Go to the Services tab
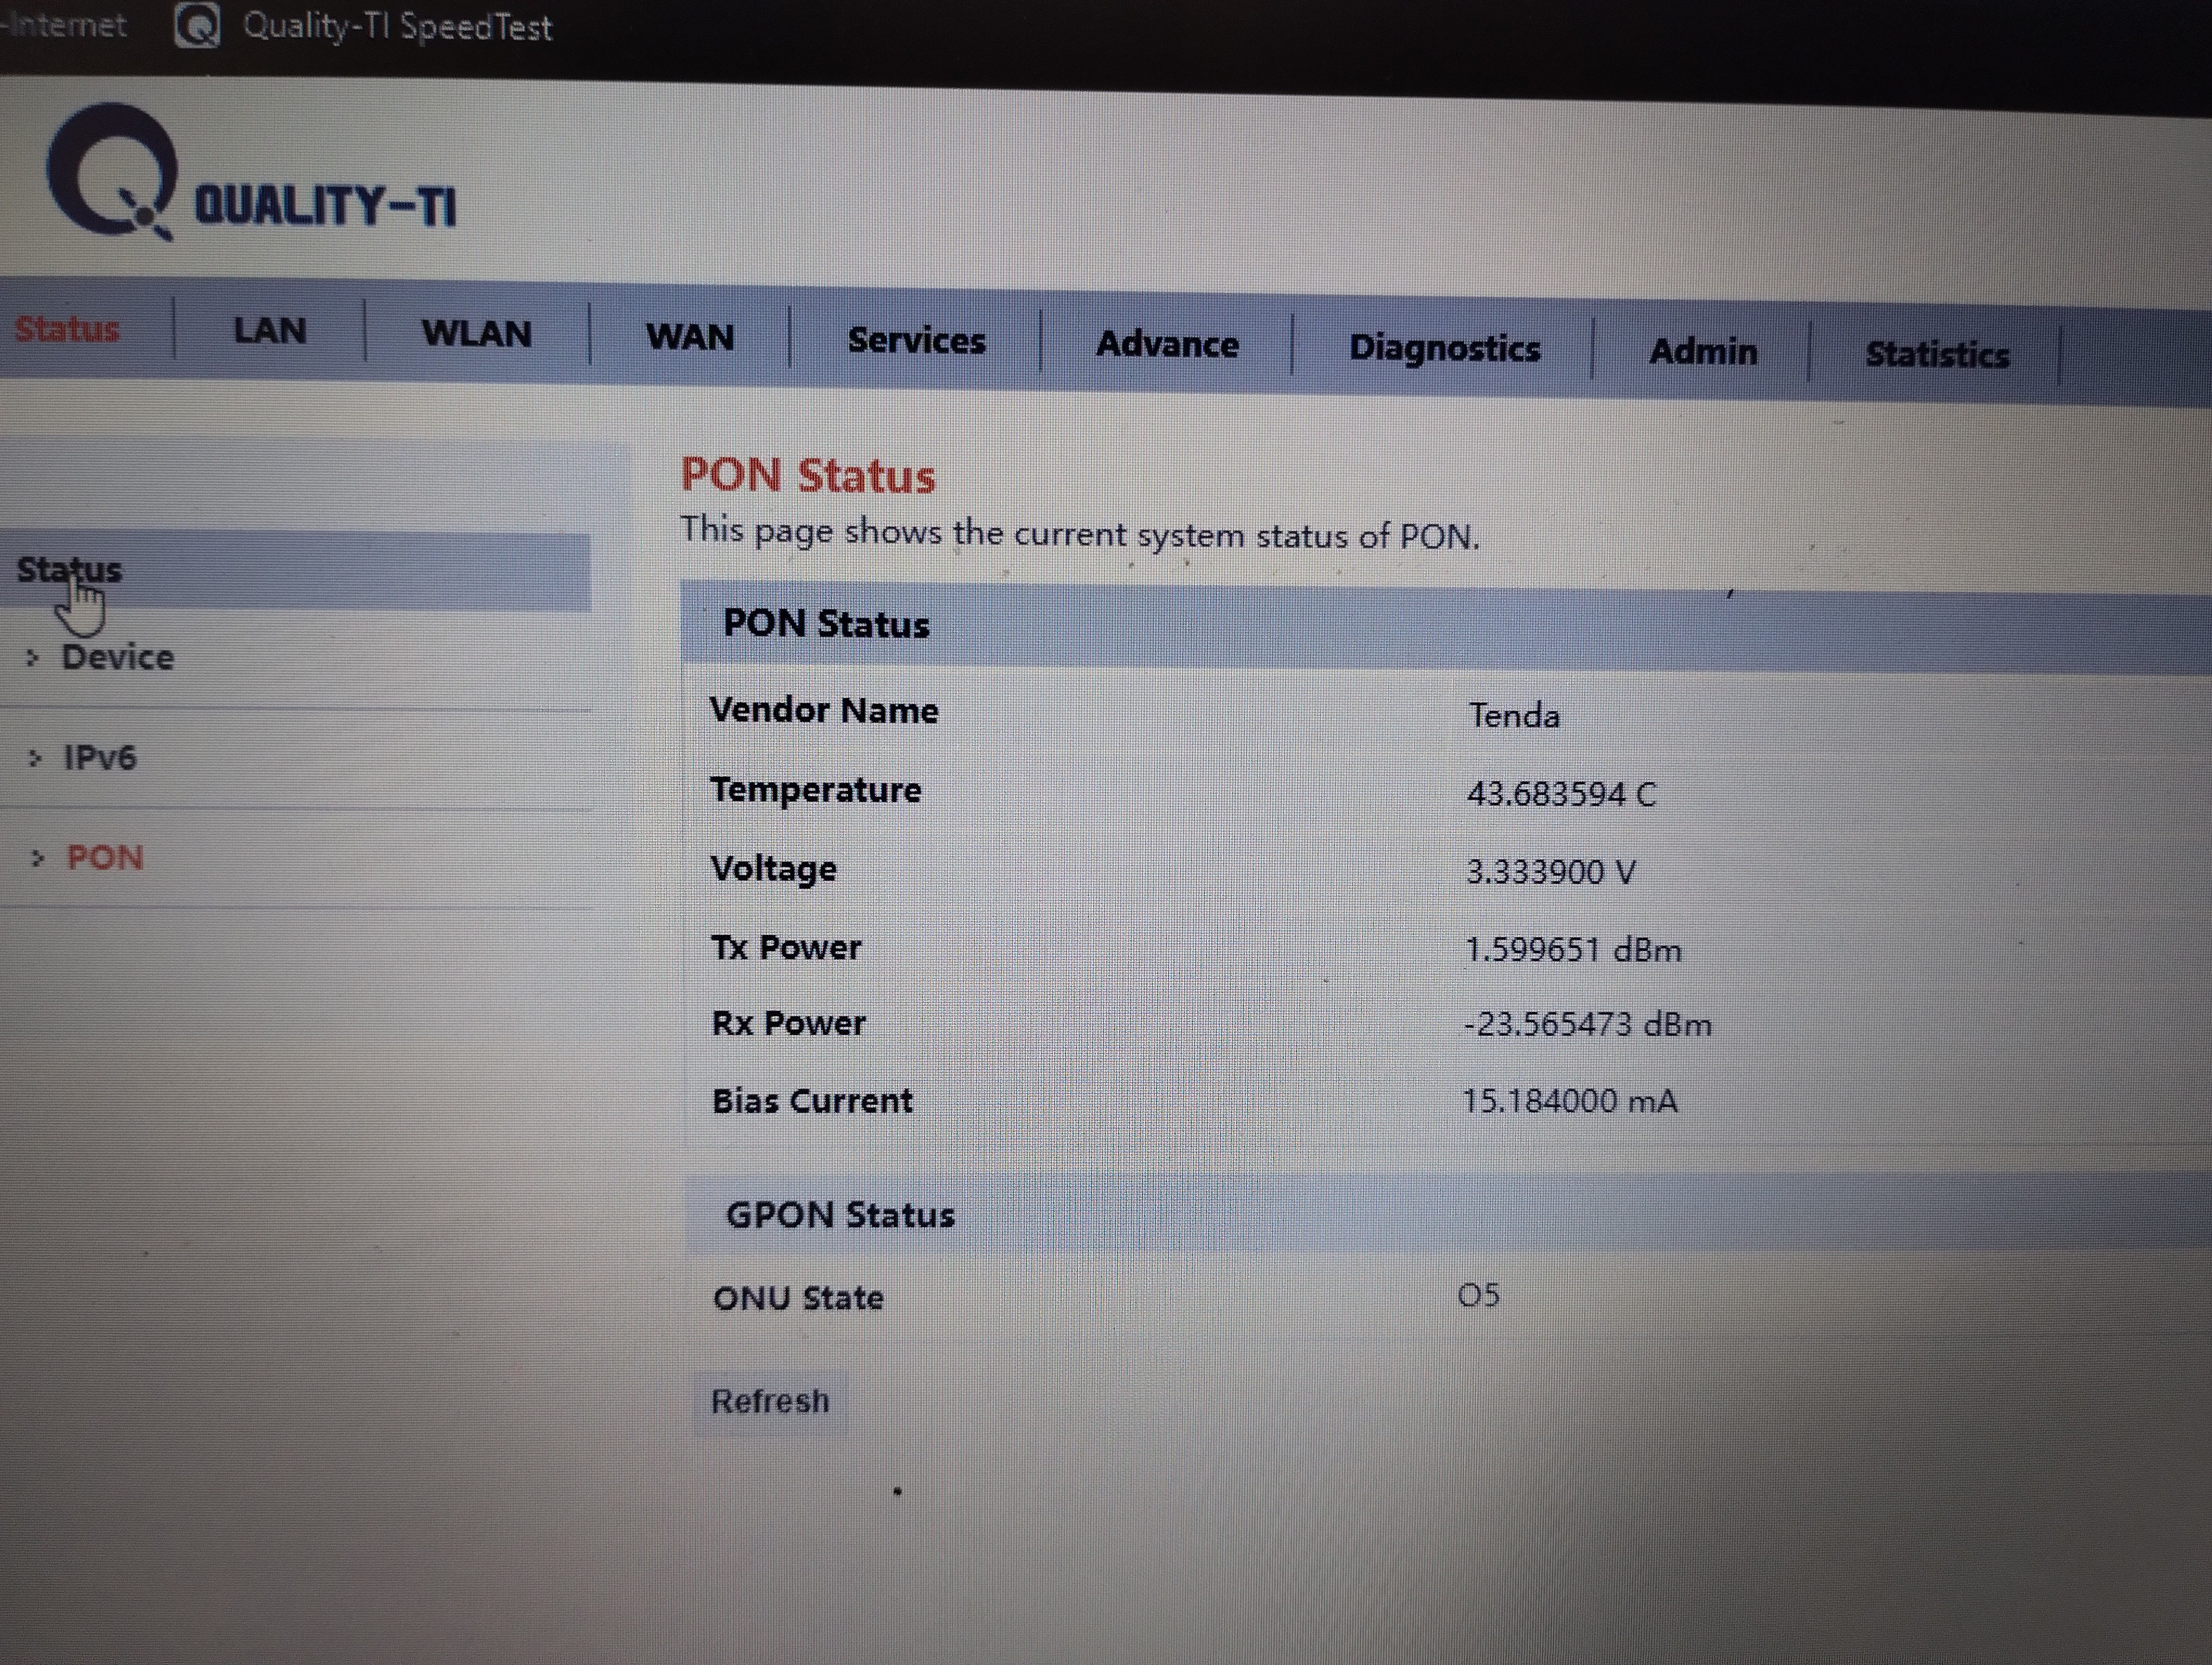This screenshot has height=1665, width=2212. (916, 341)
